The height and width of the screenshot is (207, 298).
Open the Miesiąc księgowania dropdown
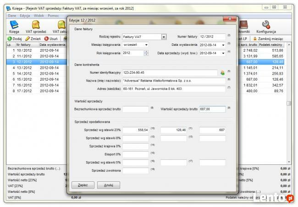coord(146,45)
